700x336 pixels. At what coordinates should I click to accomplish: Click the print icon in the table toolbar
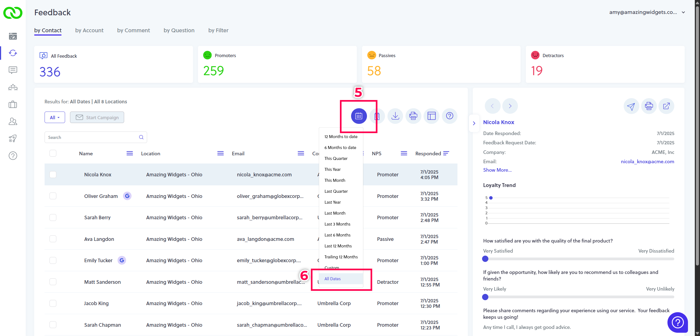coord(413,116)
